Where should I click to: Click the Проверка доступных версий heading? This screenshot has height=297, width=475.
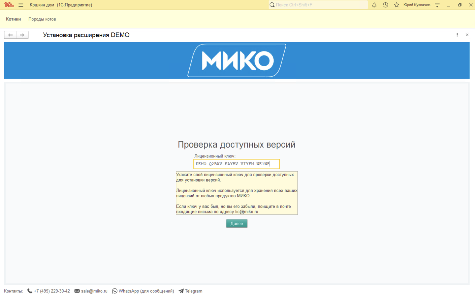click(x=237, y=145)
